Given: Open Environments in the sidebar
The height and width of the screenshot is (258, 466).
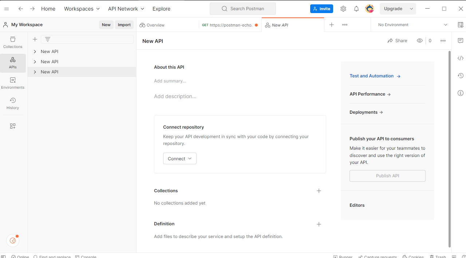Looking at the screenshot, I should pos(13,83).
